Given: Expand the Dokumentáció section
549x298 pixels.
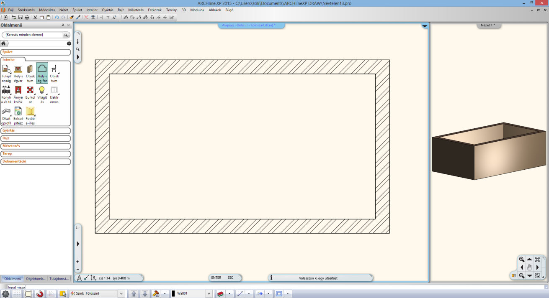Looking at the screenshot, I should pyautogui.click(x=36, y=161).
